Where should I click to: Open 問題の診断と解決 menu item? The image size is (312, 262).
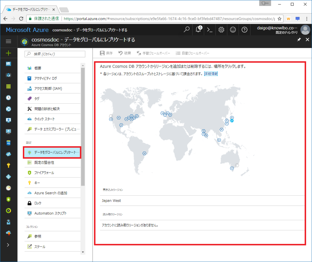coord(52,109)
